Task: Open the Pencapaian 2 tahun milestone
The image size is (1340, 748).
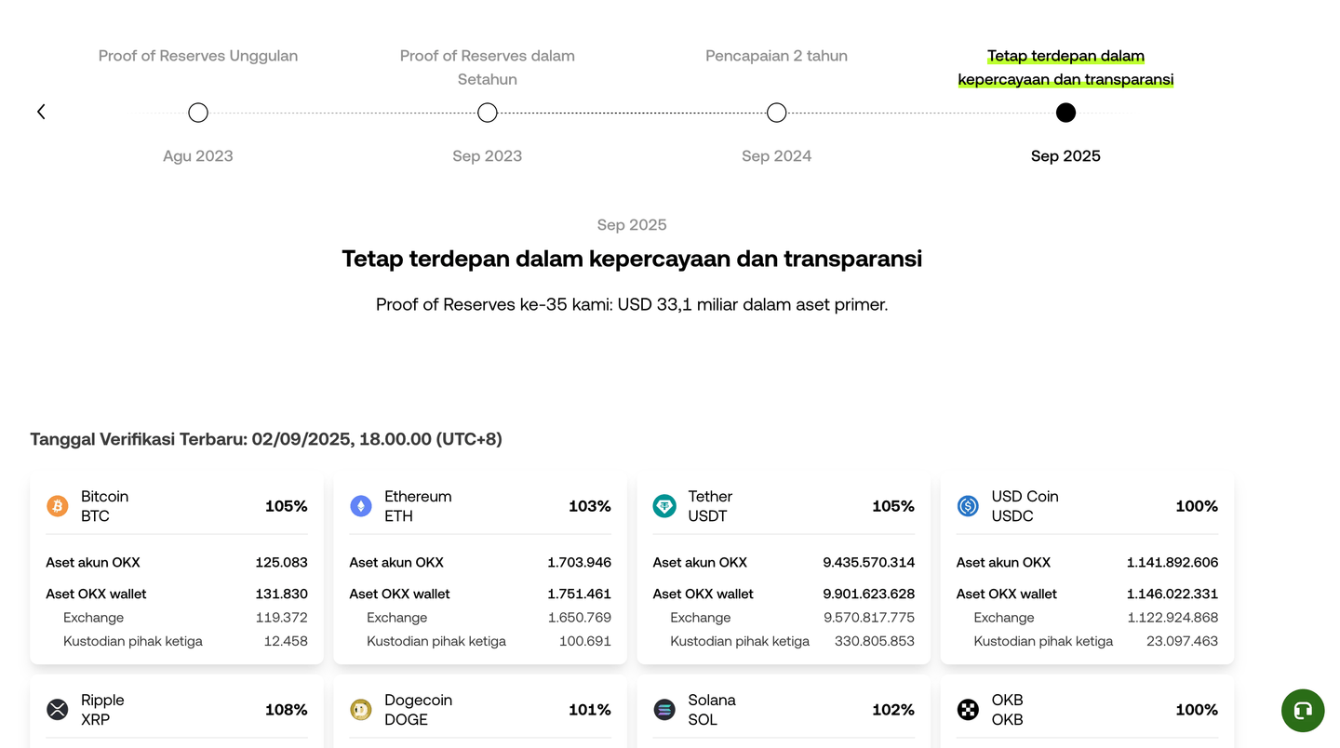Action: pyautogui.click(x=776, y=56)
